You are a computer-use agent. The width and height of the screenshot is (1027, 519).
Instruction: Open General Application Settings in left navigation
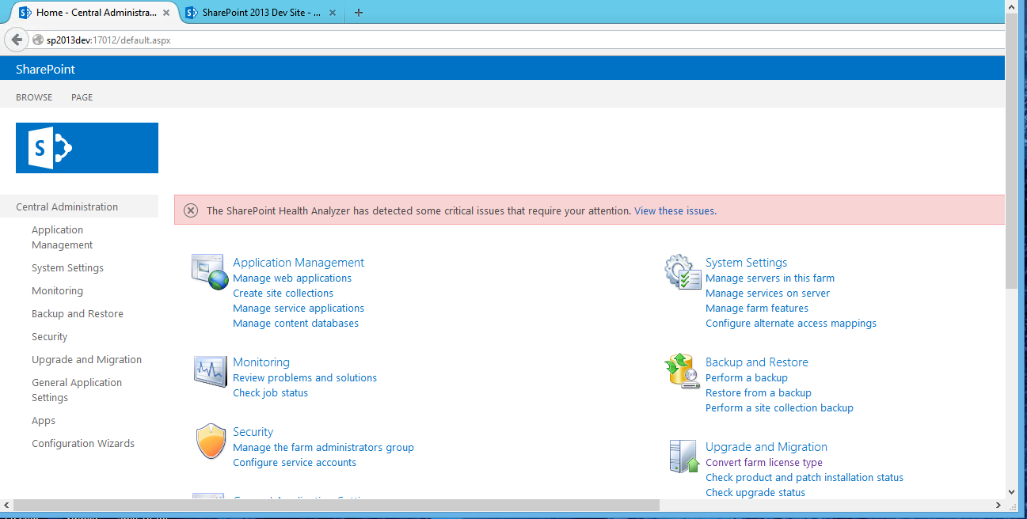click(x=77, y=390)
